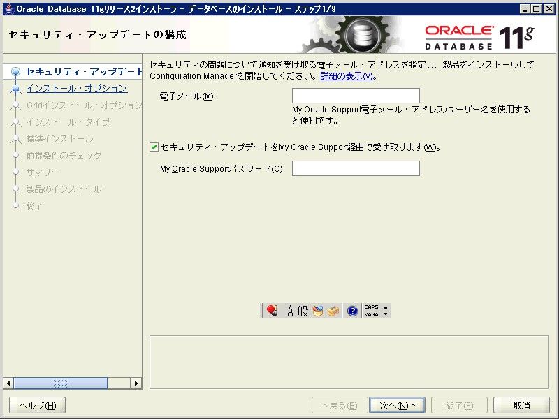Click the IME help question mark icon

tap(352, 311)
